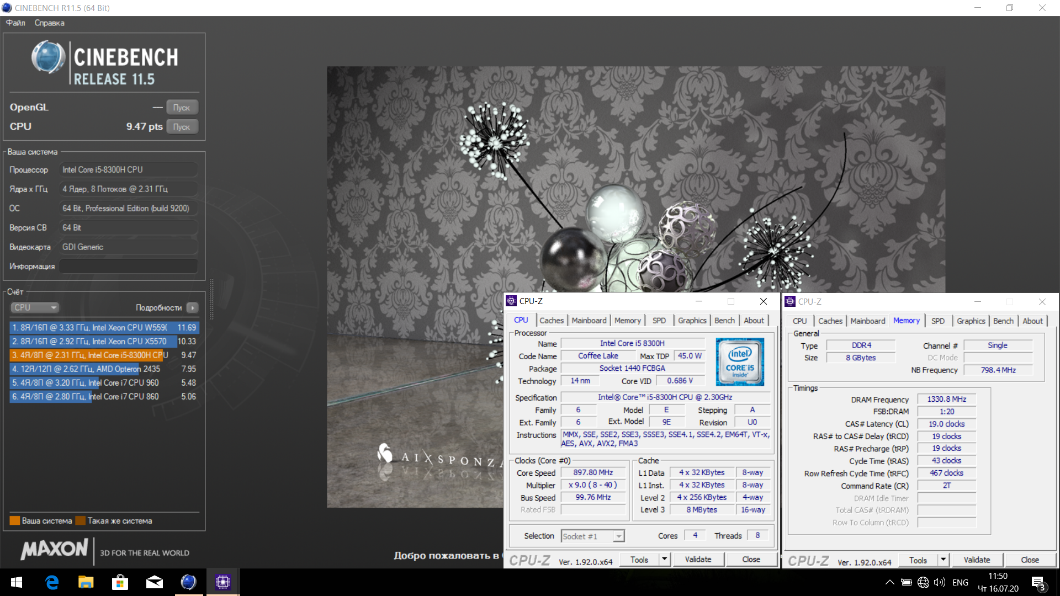Viewport: 1060px width, 596px height.
Task: Select the Core i7 CPU 960 ranking row
Action: 104,382
